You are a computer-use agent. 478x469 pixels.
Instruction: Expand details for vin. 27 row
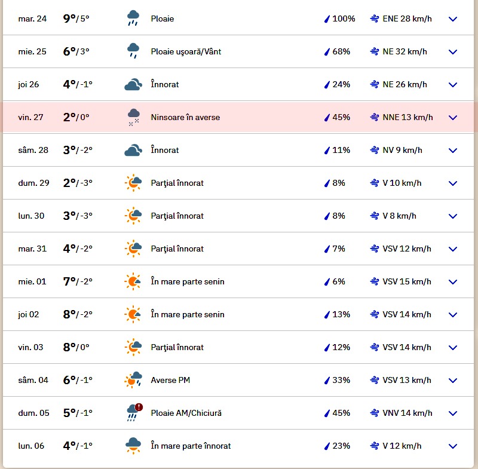click(x=453, y=117)
